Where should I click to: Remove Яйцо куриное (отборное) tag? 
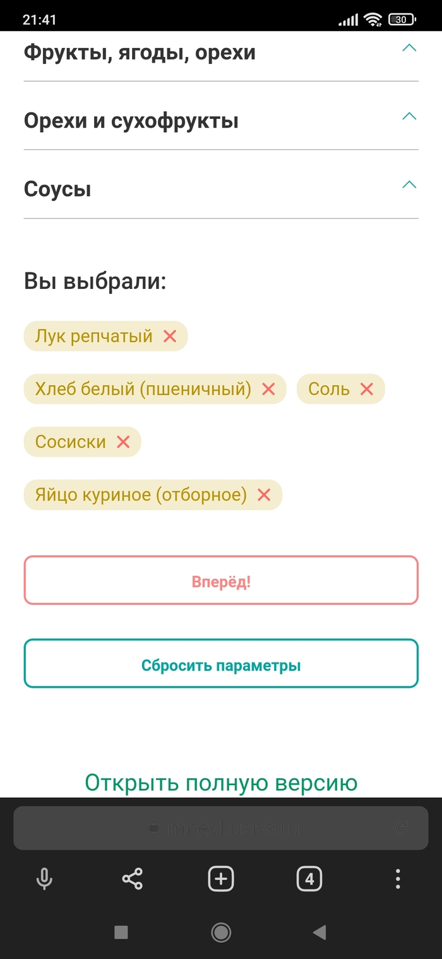point(264,495)
